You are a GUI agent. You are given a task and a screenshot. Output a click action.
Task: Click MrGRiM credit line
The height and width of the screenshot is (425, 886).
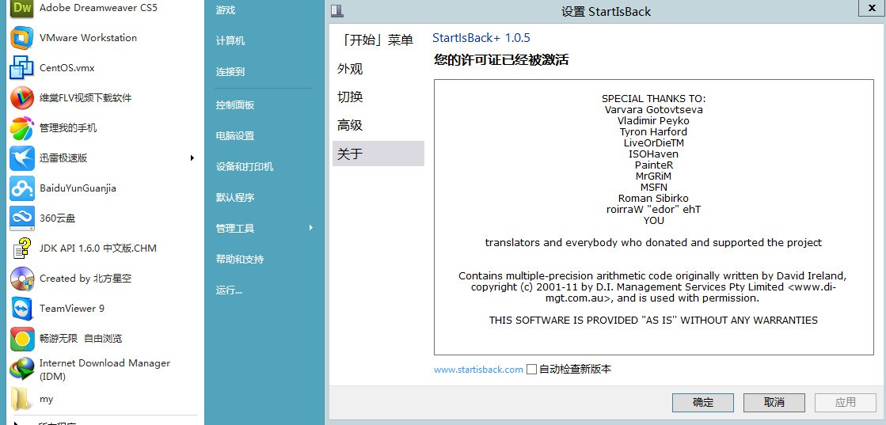coord(654,176)
